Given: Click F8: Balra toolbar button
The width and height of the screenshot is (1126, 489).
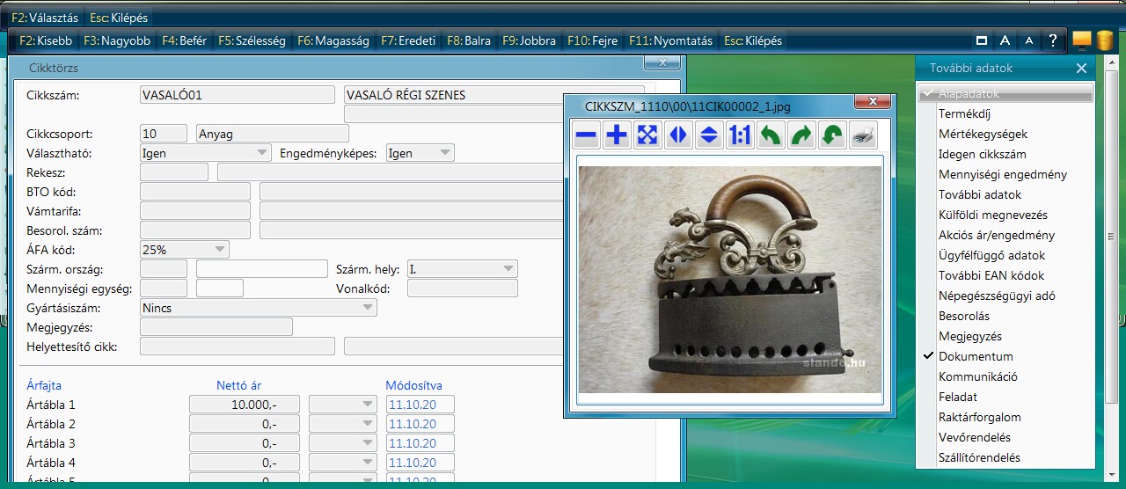Looking at the screenshot, I should tap(469, 40).
